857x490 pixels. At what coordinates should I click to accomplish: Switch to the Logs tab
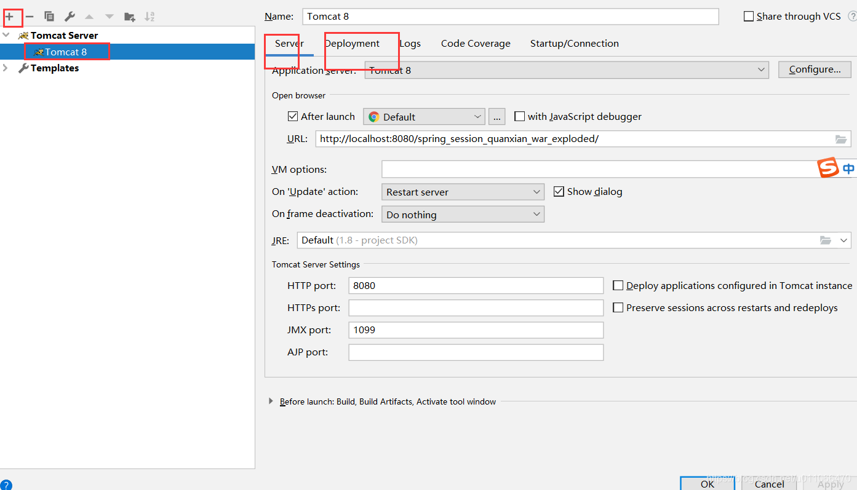coord(410,44)
